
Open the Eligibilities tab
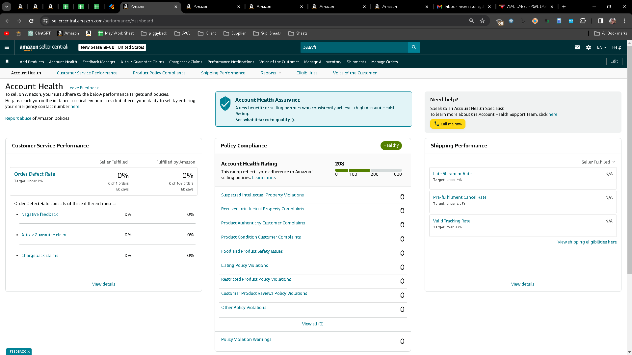[x=307, y=73]
